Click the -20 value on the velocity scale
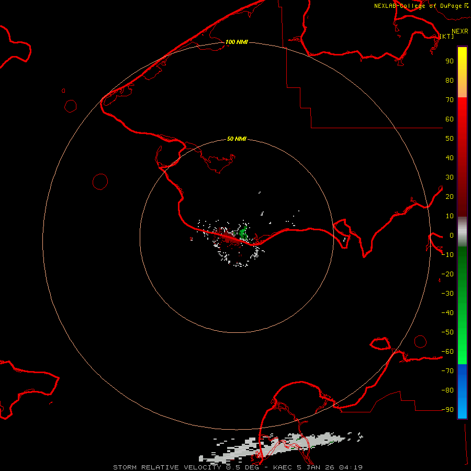This screenshot has width=471, height=471. point(447,274)
